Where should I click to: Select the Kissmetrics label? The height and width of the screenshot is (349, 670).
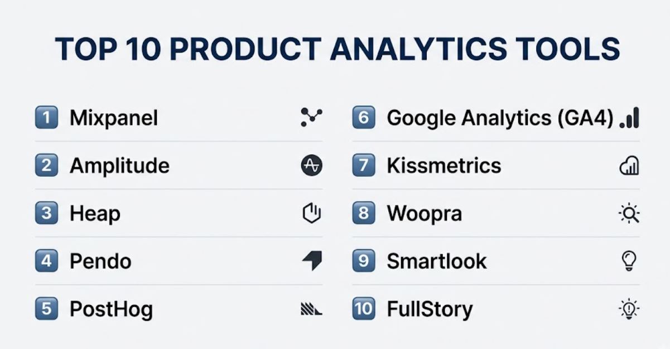point(444,166)
